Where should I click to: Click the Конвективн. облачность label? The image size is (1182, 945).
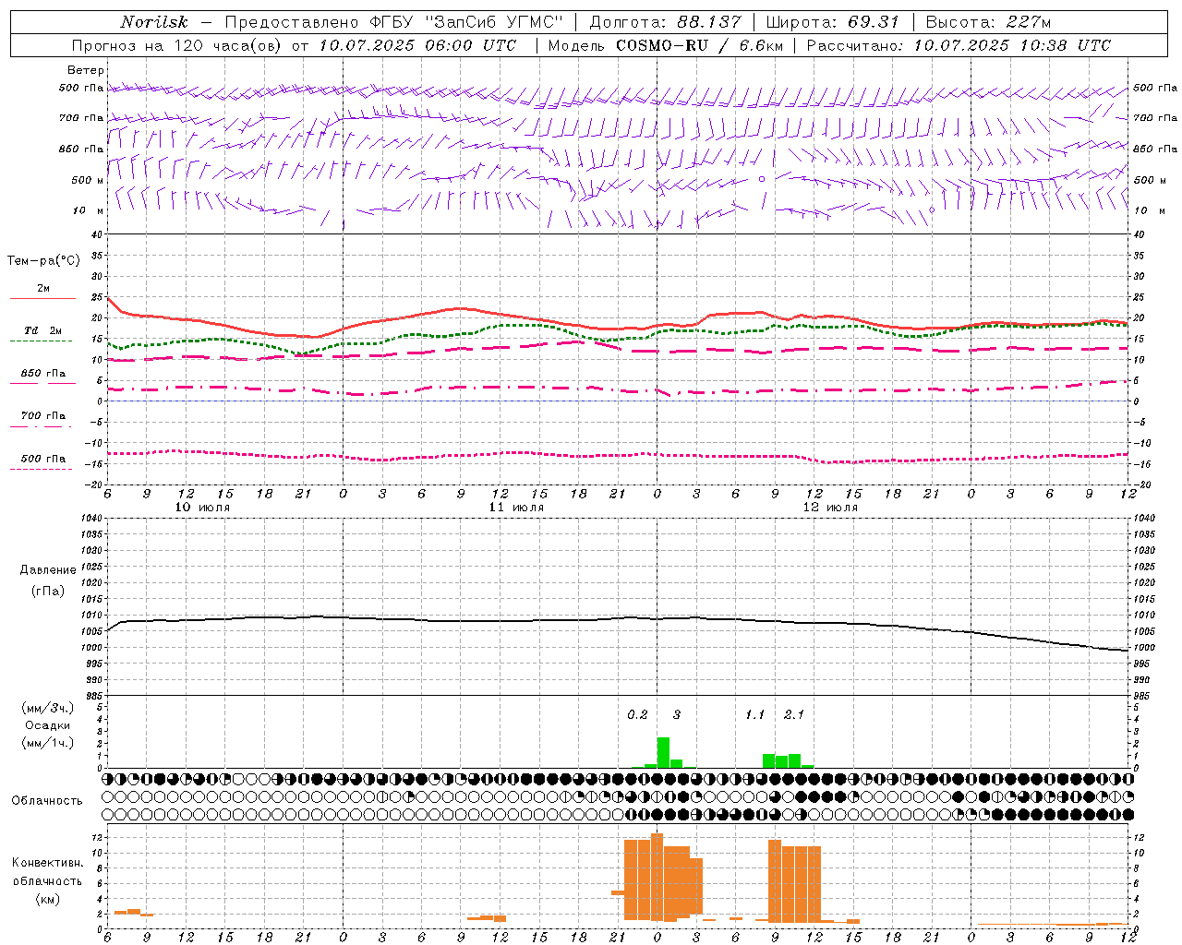pyautogui.click(x=48, y=872)
